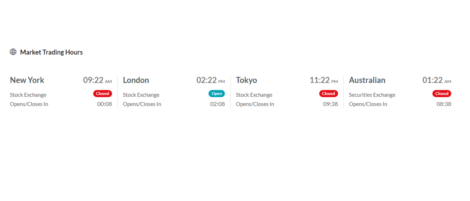
Task: Click Tokyo's red Closed status badge
Action: tap(328, 94)
